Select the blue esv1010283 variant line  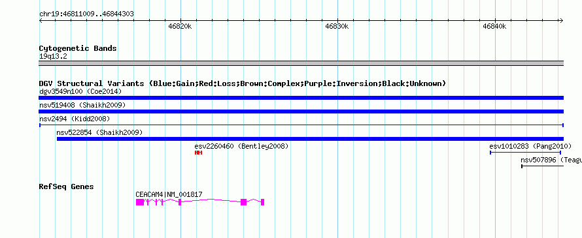(525, 153)
